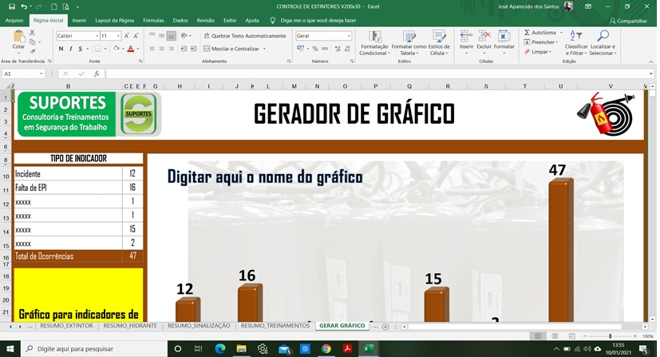
Task: Toggle align middle
Action: click(x=162, y=36)
